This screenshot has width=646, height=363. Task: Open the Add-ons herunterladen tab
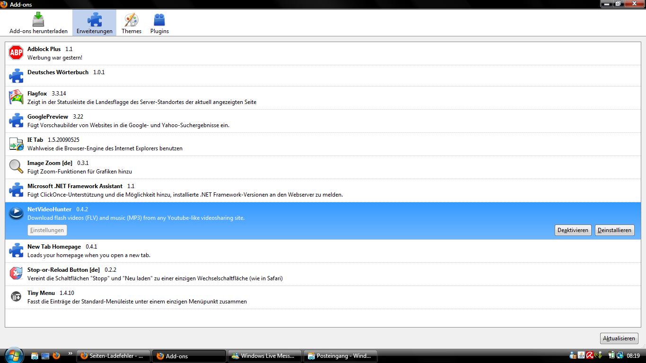[x=38, y=23]
